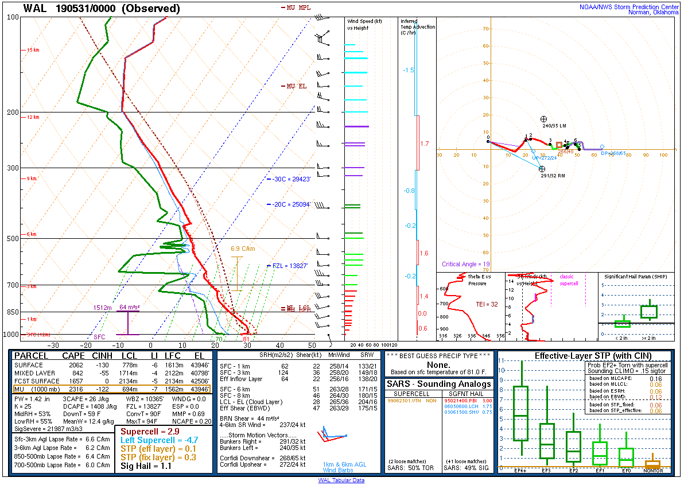
Task: Click the orange 6.9 C/km lapse-rate bracket label
Action: pos(243,249)
